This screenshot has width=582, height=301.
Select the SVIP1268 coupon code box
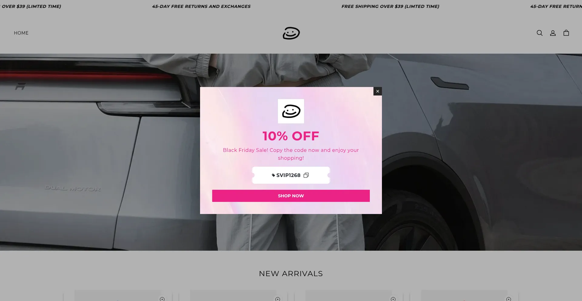pos(291,175)
